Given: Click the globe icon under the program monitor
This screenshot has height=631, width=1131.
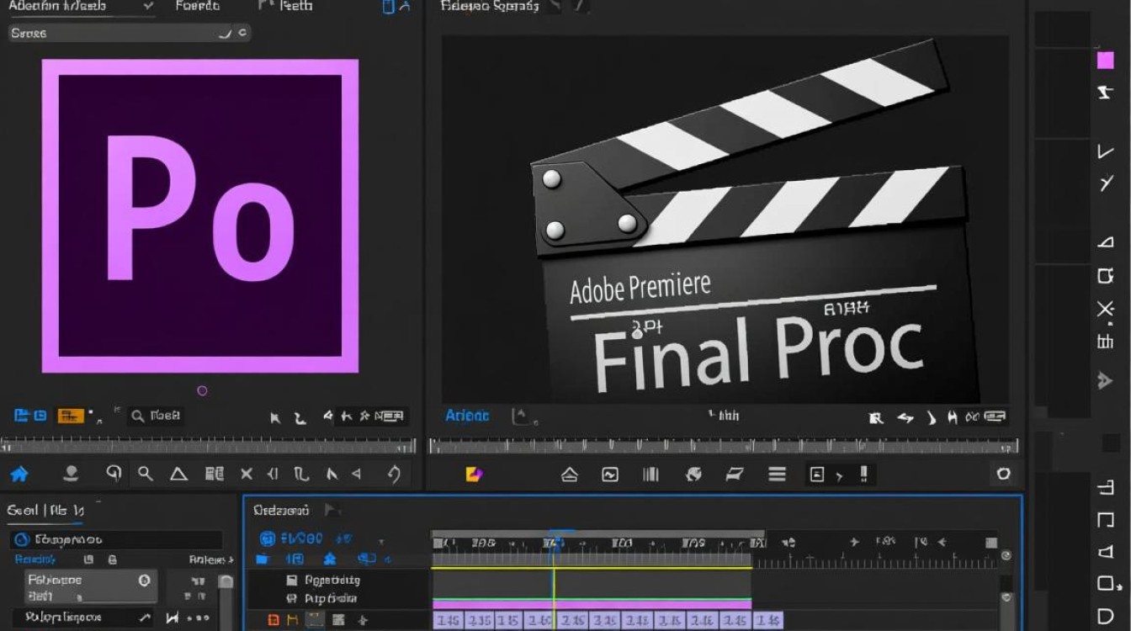Looking at the screenshot, I should click(x=693, y=475).
